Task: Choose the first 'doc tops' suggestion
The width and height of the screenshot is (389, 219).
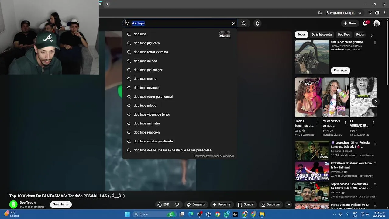Action: coord(180,34)
